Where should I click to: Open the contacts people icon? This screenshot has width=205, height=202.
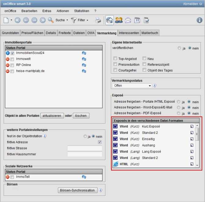point(119,20)
